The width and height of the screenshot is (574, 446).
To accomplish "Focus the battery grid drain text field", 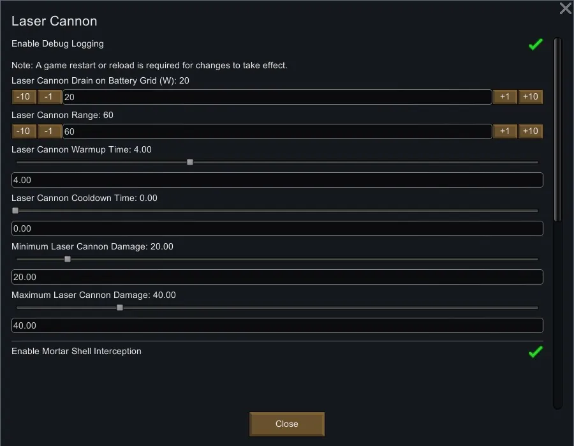I will (277, 97).
